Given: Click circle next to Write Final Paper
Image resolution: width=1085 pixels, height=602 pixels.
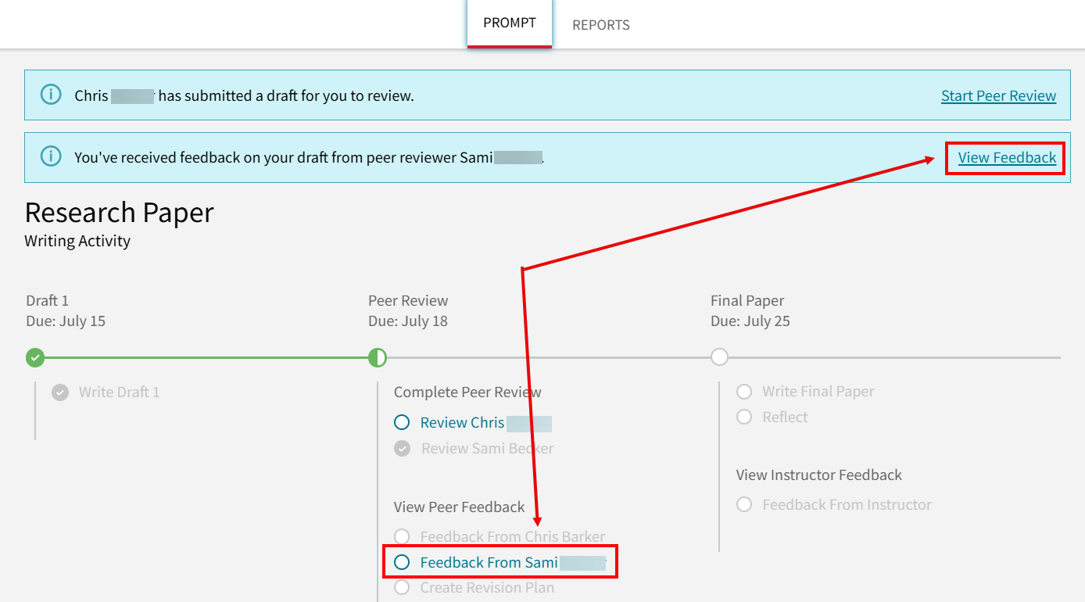Looking at the screenshot, I should click(x=744, y=392).
